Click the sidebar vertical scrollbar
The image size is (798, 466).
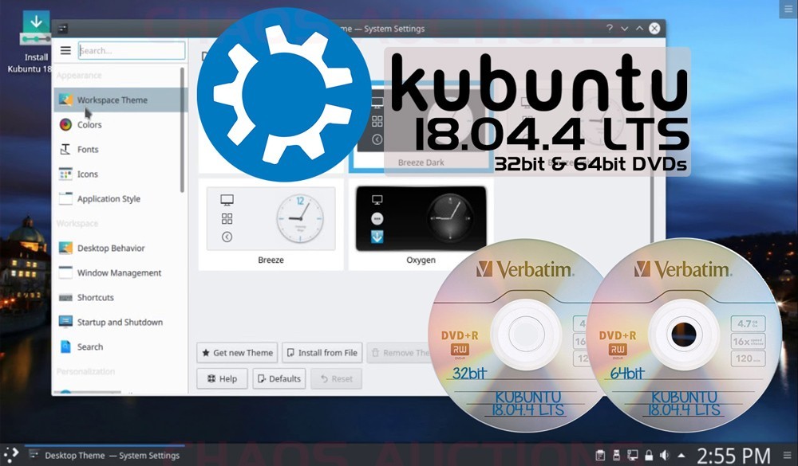[182, 130]
